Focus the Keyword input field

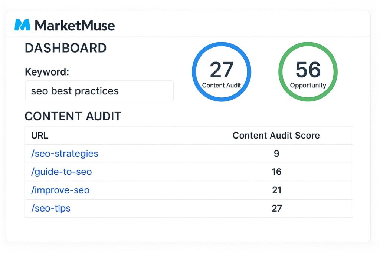click(99, 91)
